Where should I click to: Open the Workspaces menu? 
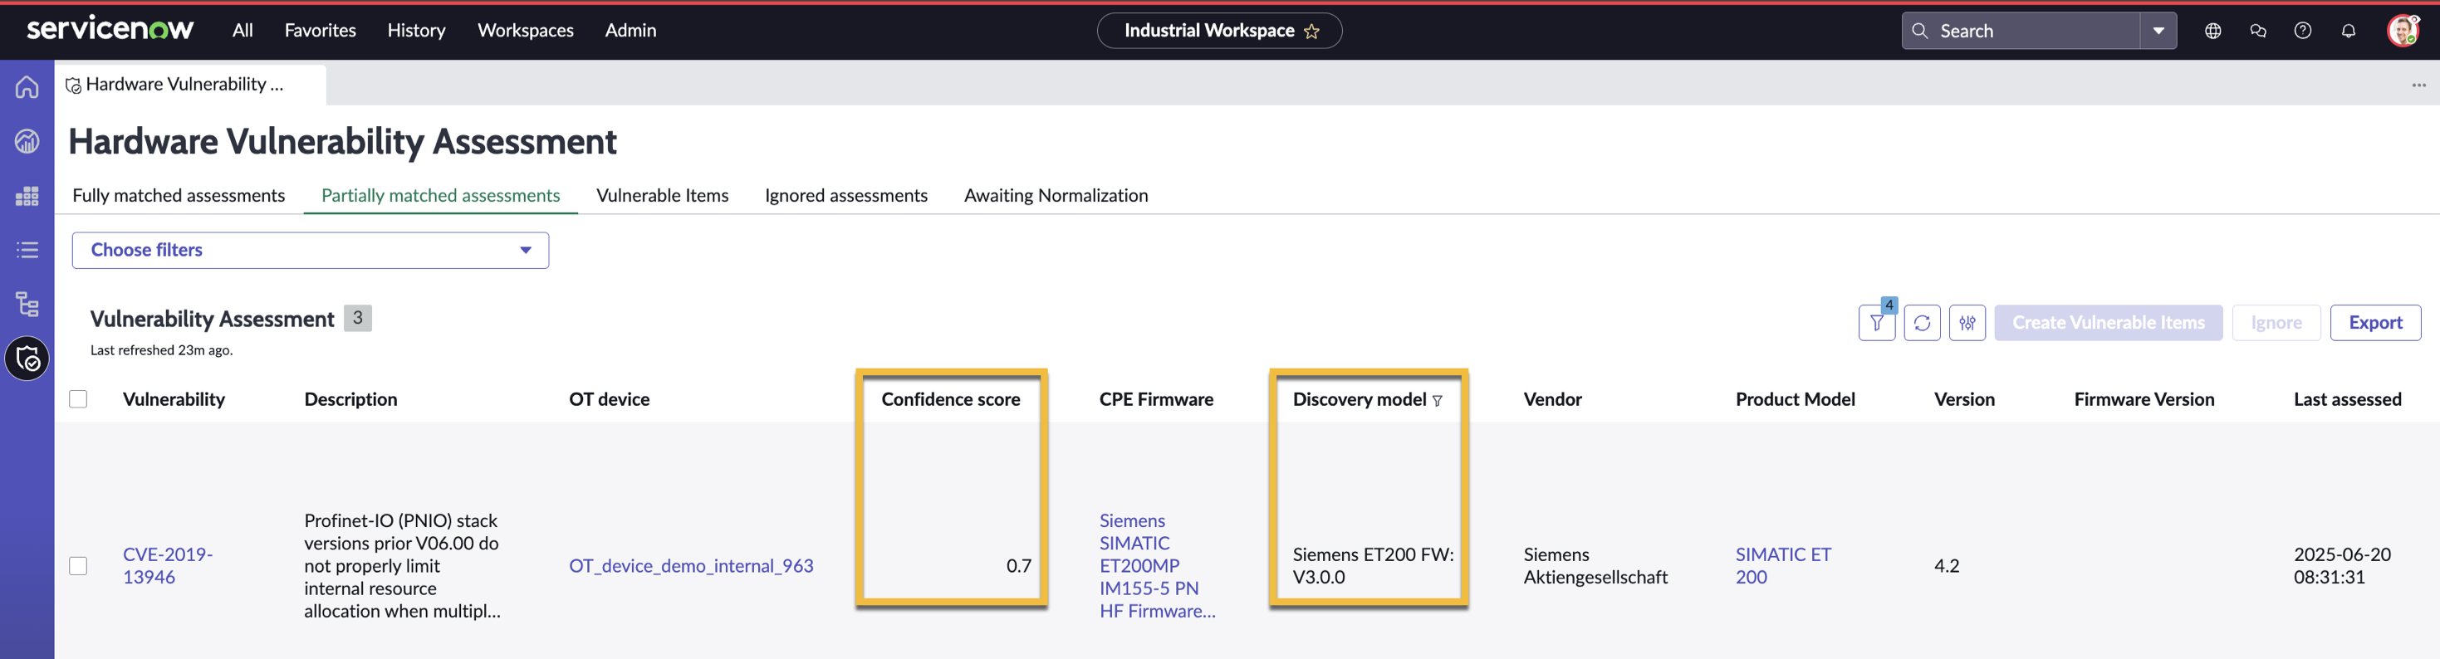click(x=526, y=31)
